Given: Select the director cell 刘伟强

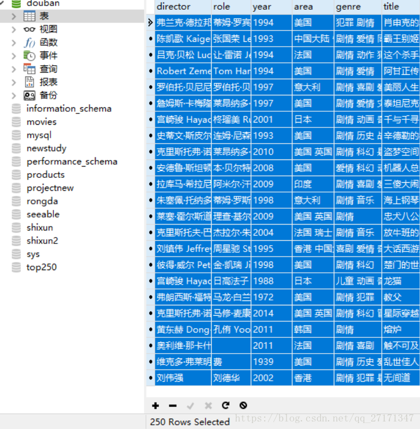Looking at the screenshot, I should tap(183, 378).
